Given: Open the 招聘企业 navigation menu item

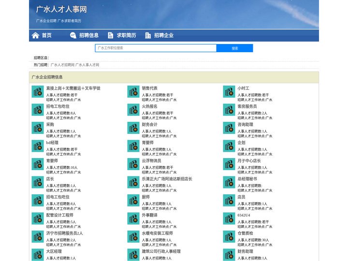Looking at the screenshot, I should [164, 35].
